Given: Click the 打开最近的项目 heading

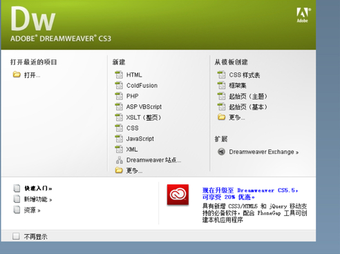Looking at the screenshot, I should 34,62.
